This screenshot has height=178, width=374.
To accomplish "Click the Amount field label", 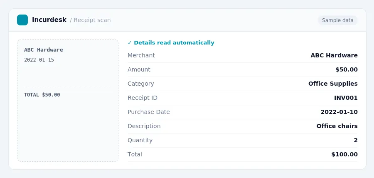I will pyautogui.click(x=139, y=69).
